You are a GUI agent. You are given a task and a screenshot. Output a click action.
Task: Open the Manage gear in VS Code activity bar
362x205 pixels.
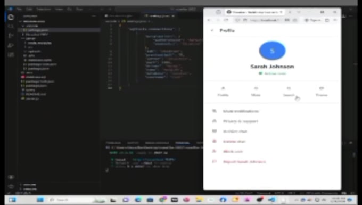[11, 186]
